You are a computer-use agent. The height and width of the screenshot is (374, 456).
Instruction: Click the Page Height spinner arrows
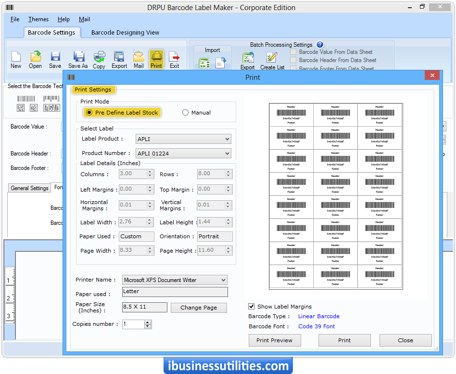pyautogui.click(x=228, y=250)
